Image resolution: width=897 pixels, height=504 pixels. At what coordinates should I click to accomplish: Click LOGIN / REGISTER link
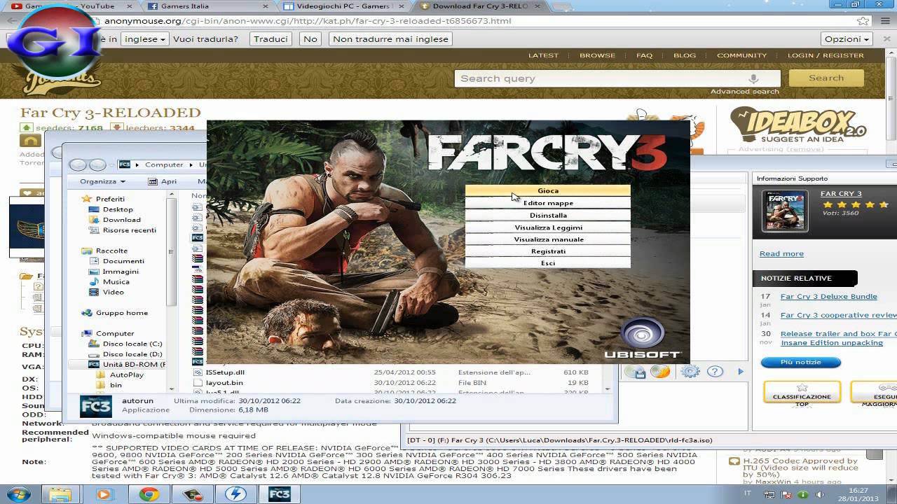pos(826,55)
